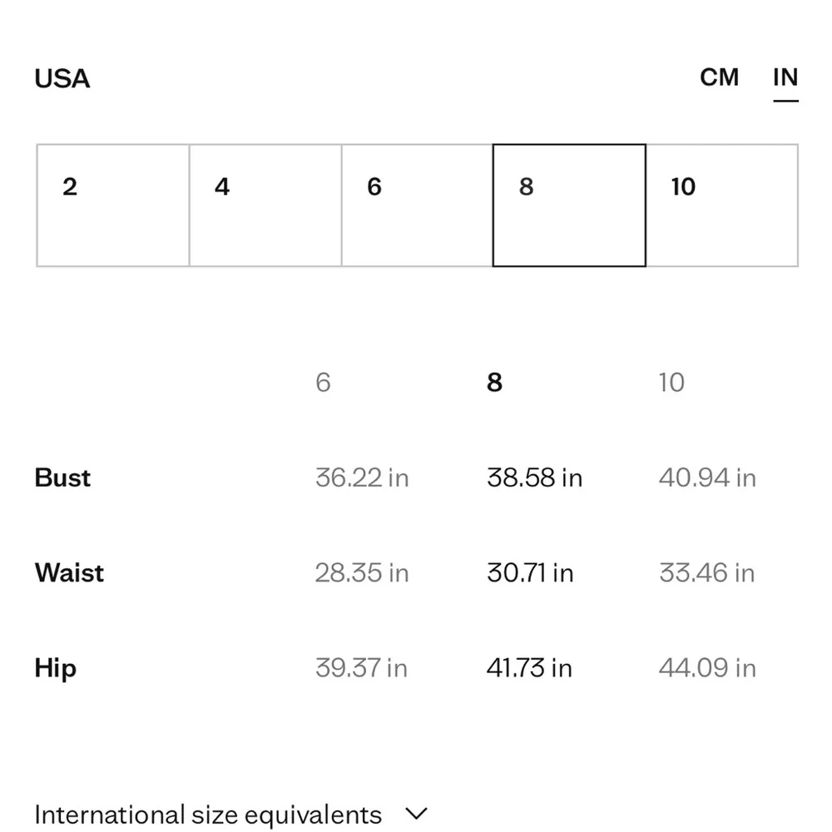Pick size 6 in size selector
832x832 pixels.
click(418, 206)
